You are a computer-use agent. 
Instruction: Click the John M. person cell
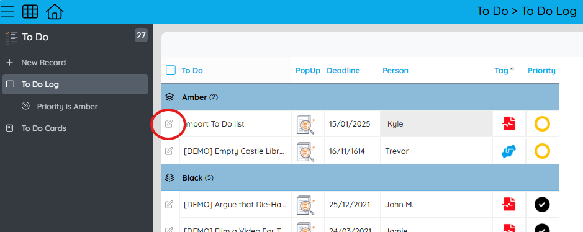436,204
